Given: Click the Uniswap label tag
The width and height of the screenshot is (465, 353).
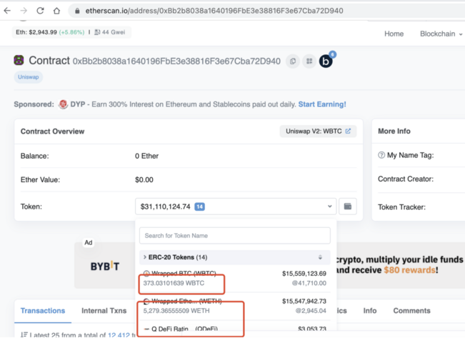Looking at the screenshot, I should coord(28,77).
